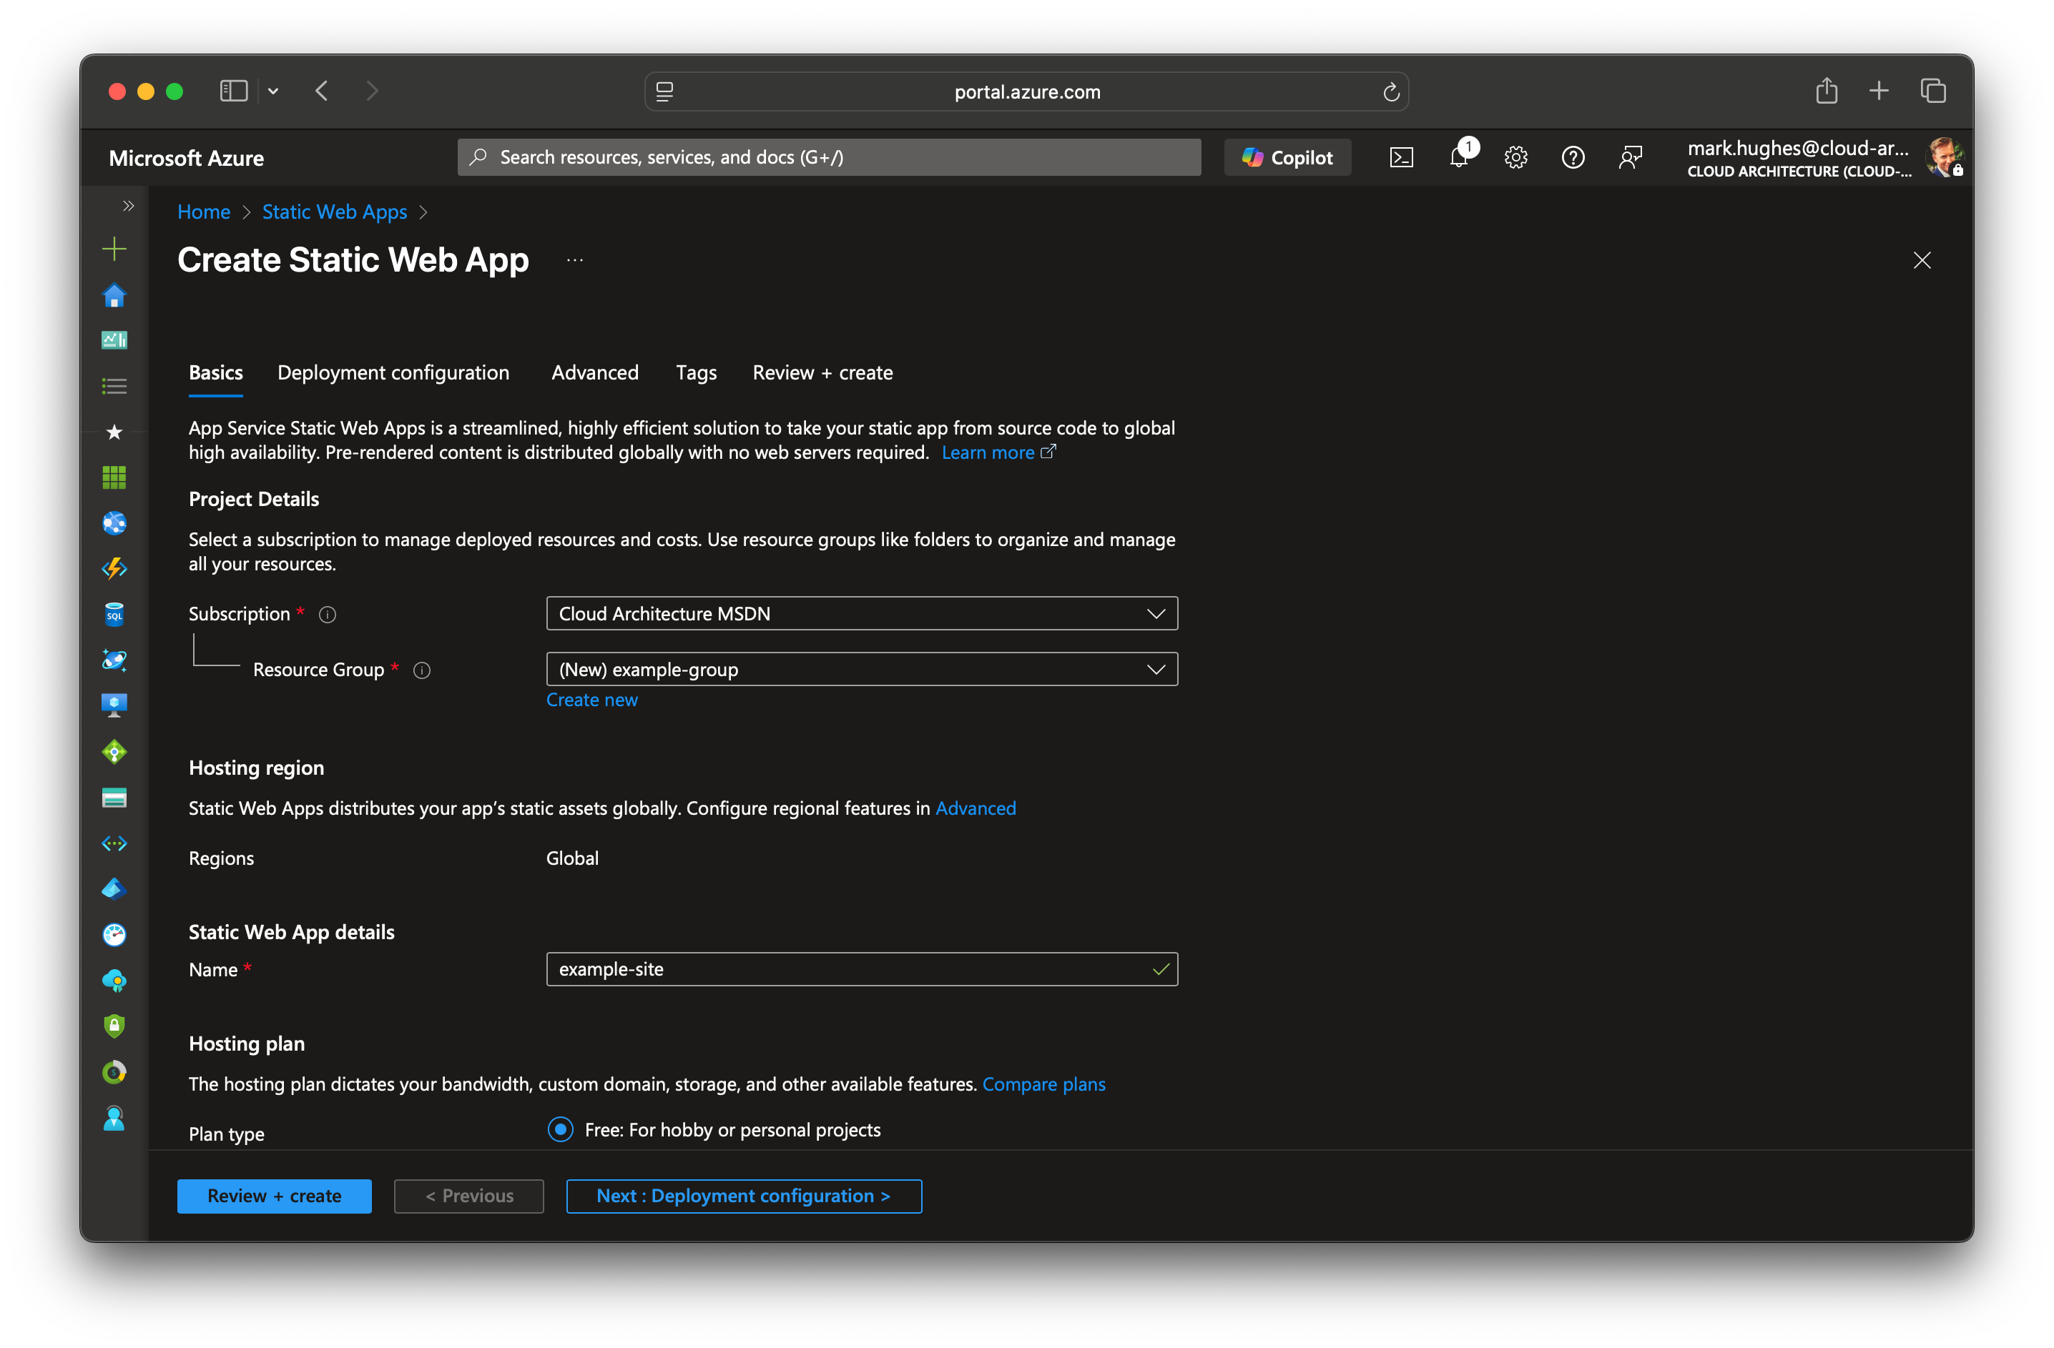This screenshot has height=1348, width=2054.
Task: Open Notifications bell with badge
Action: 1460,156
